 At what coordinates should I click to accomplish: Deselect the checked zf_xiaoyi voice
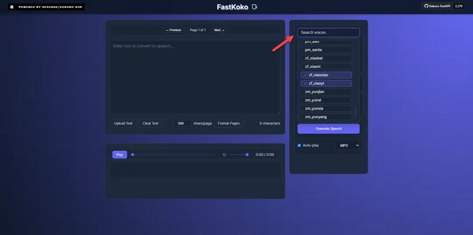(x=326, y=83)
